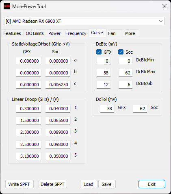
Task: Edit Linear Droop row 1 GHz value 0.300000
Action: pyautogui.click(x=28, y=109)
